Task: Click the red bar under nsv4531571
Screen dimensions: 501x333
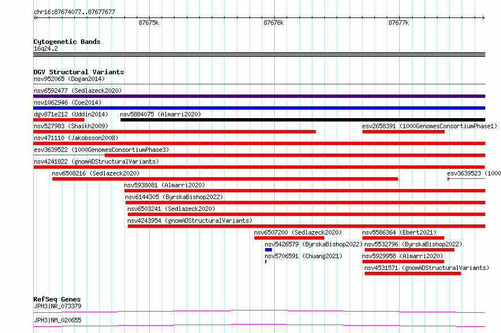Action: coord(413,273)
